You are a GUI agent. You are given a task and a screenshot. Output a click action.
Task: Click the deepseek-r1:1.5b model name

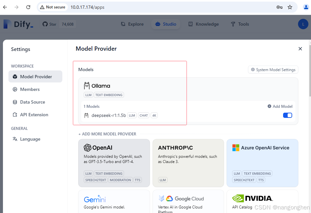[x=109, y=115]
